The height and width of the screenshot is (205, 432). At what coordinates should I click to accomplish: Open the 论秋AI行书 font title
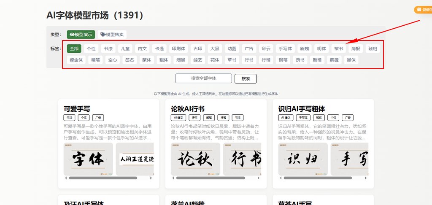(x=188, y=108)
